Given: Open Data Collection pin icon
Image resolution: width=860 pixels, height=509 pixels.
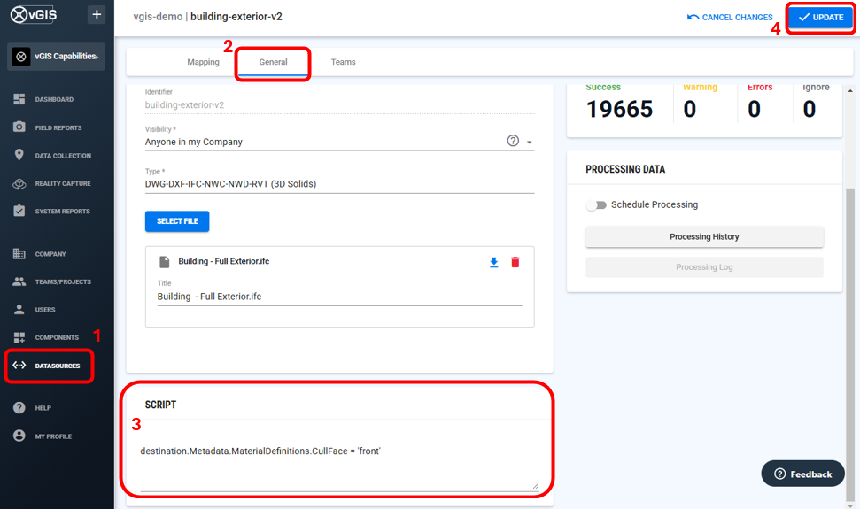Looking at the screenshot, I should click(19, 155).
